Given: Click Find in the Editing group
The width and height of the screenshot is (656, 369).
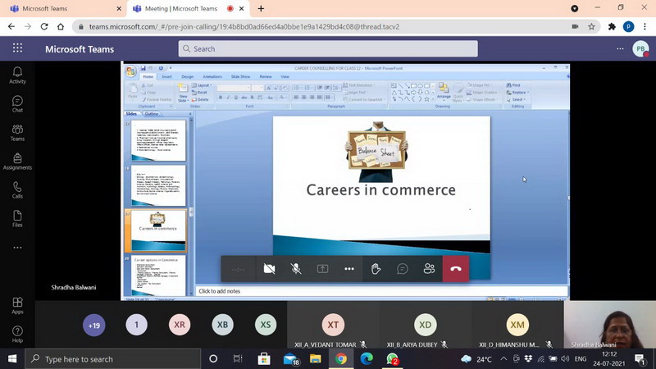Looking at the screenshot, I should point(513,85).
